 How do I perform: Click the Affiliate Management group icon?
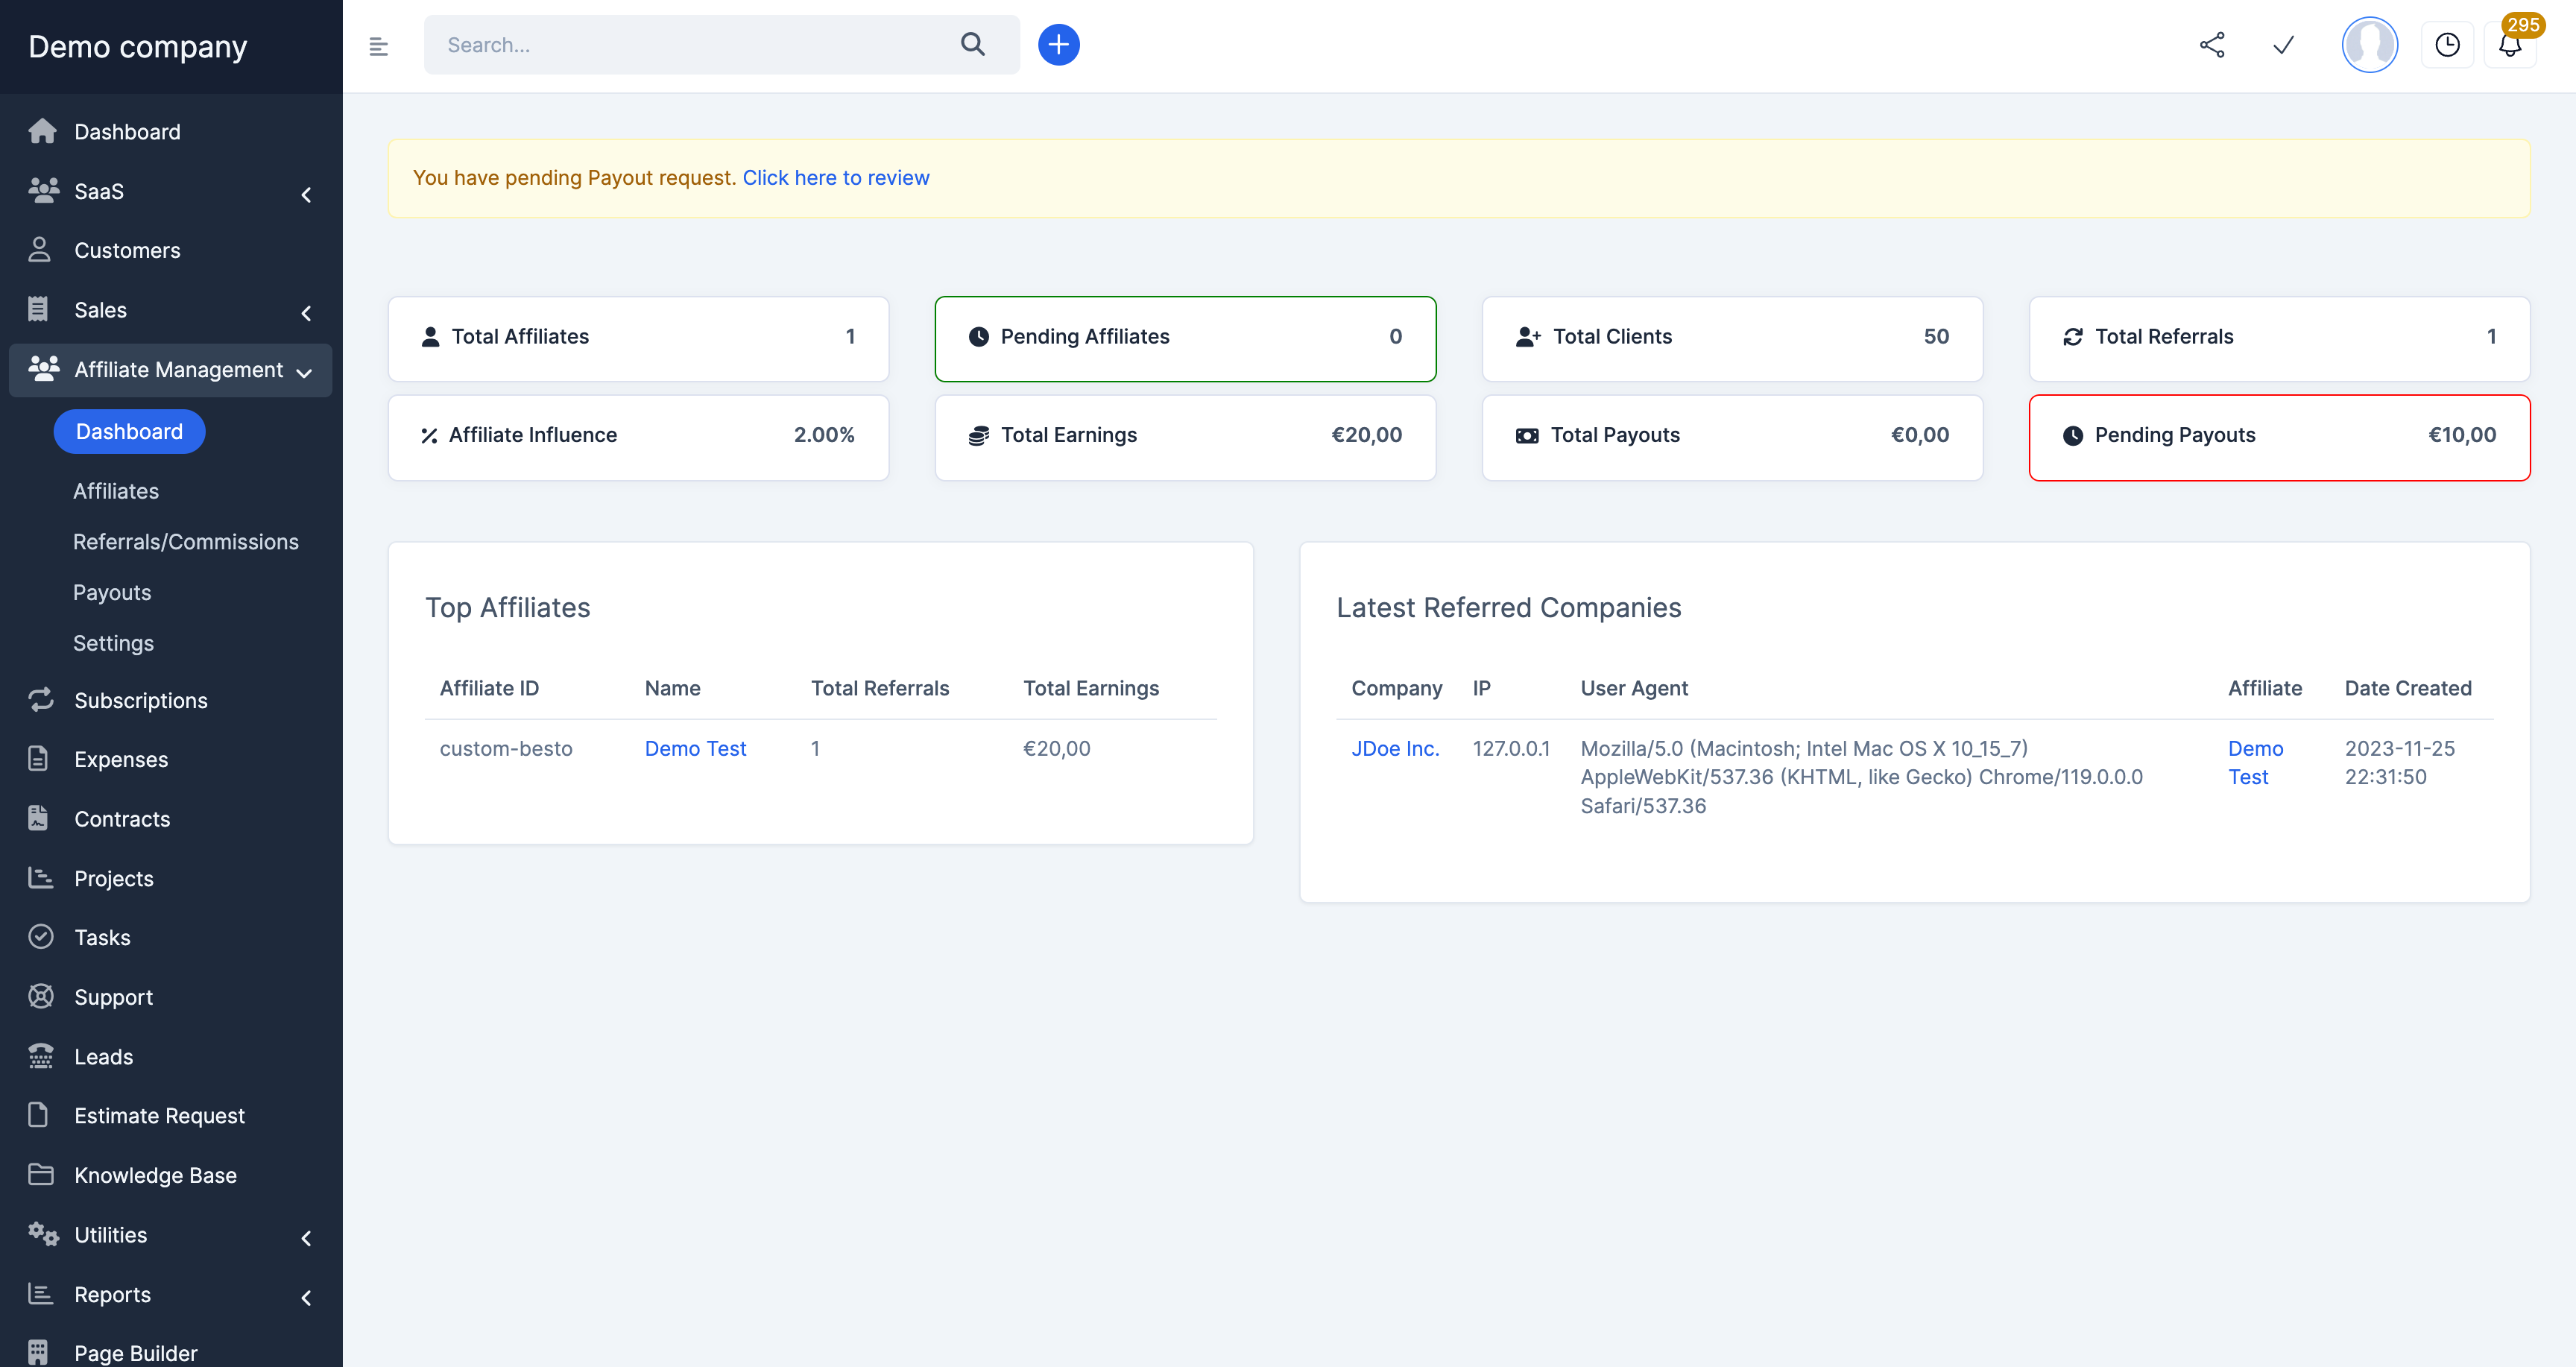43,368
